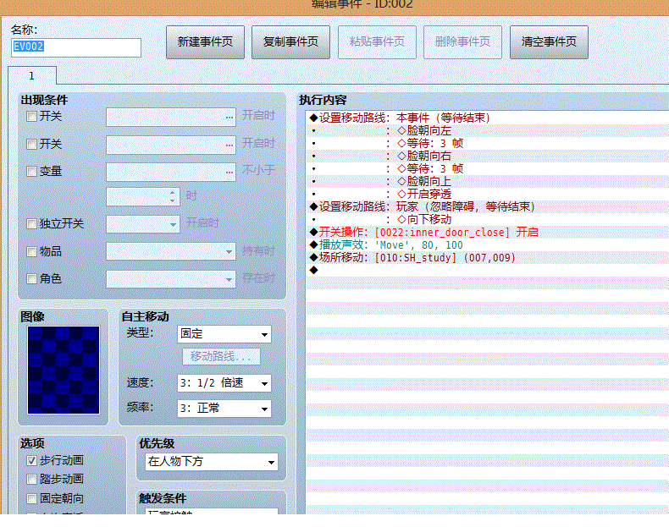The image size is (669, 527).
Task: Enable the 变量 condition checkbox
Action: click(31, 171)
